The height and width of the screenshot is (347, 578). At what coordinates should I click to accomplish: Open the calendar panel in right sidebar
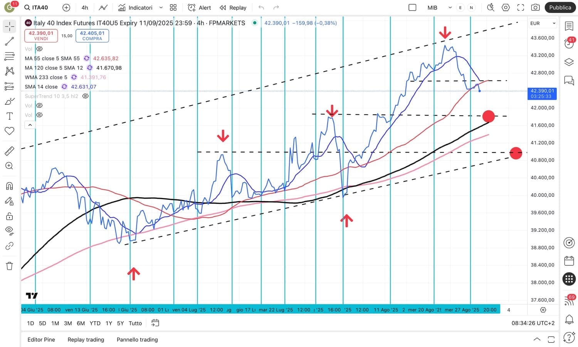point(569,261)
